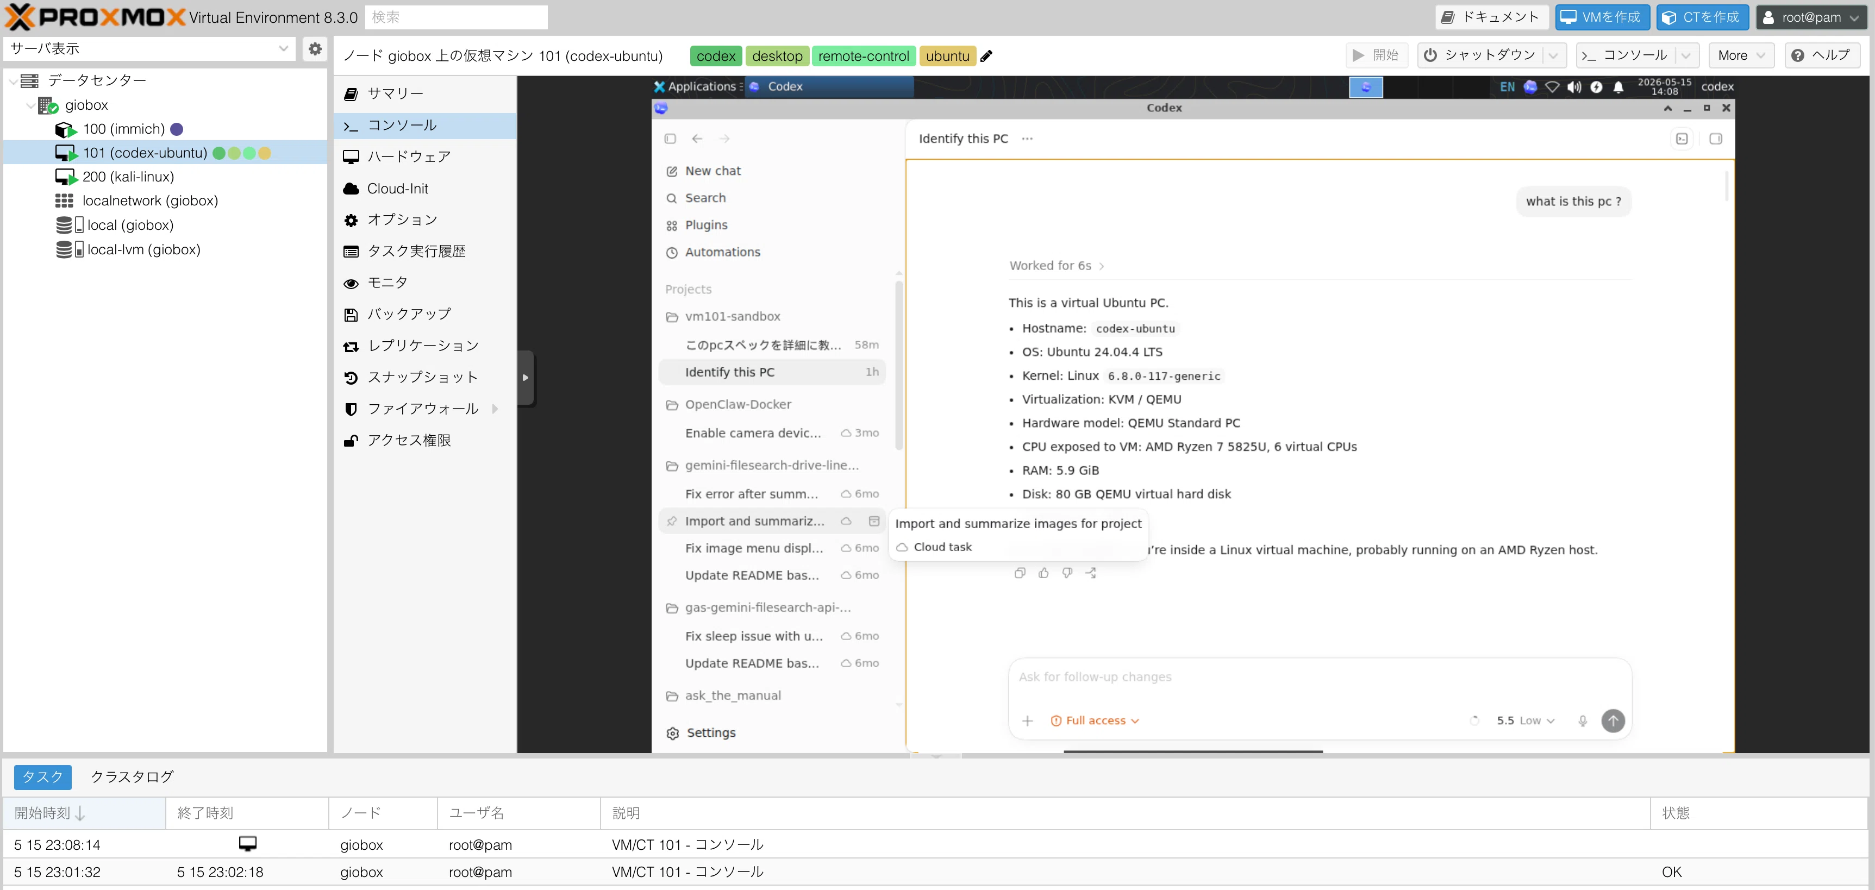Change Full access permission dropdown
Viewport: 1875px width, 890px height.
(x=1095, y=720)
